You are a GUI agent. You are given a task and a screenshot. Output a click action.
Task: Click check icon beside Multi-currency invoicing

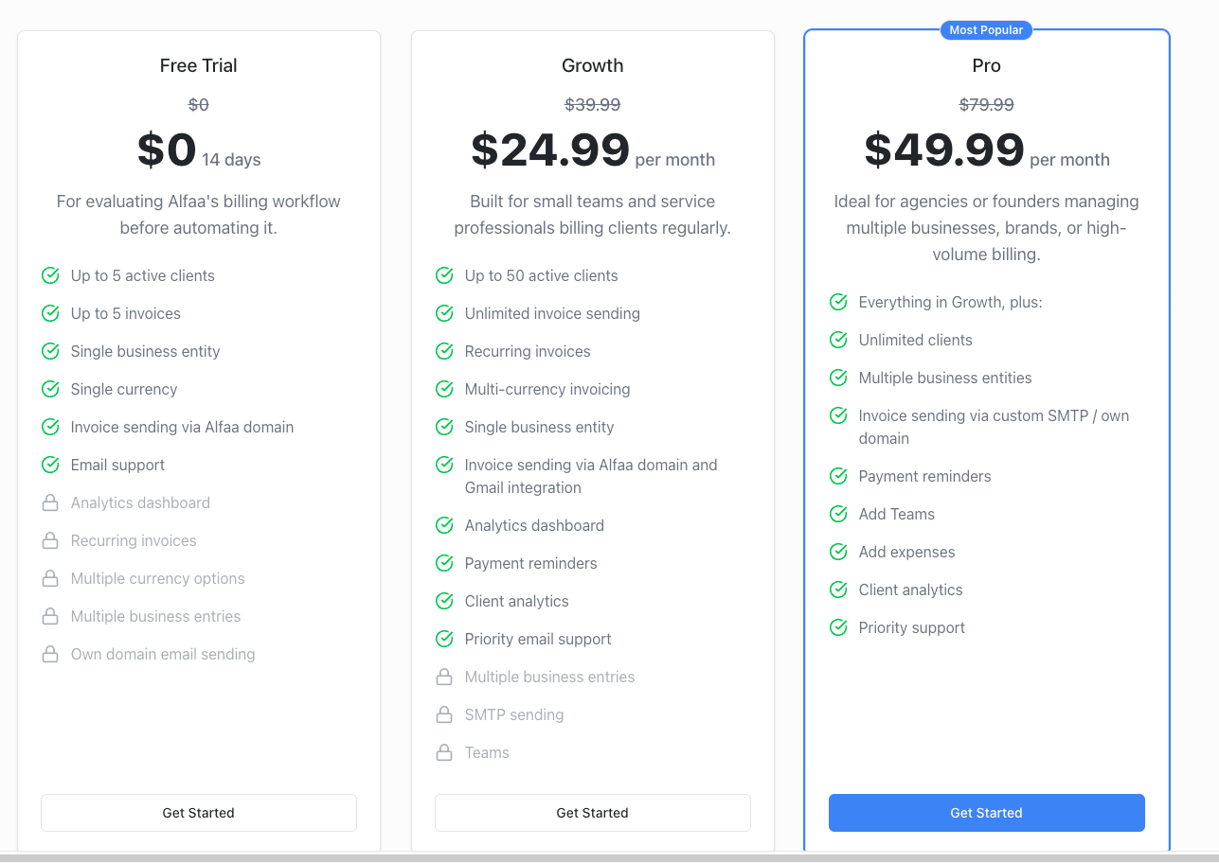click(444, 389)
